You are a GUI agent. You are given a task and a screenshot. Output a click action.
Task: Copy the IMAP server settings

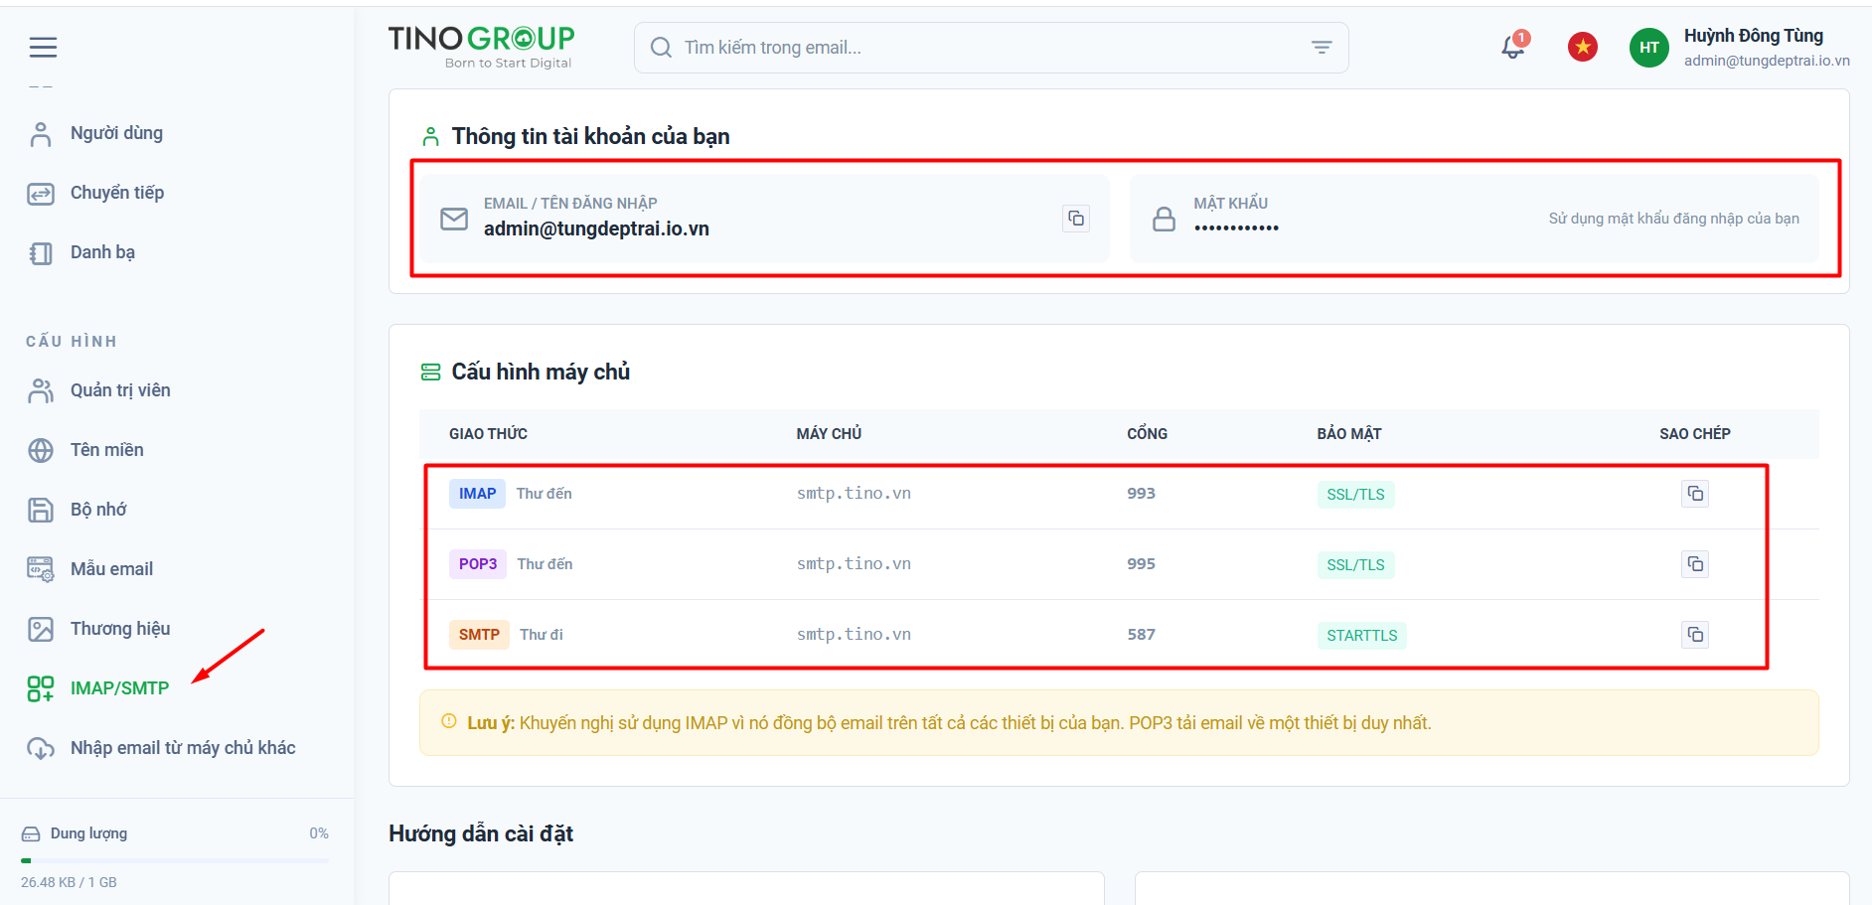(1695, 493)
